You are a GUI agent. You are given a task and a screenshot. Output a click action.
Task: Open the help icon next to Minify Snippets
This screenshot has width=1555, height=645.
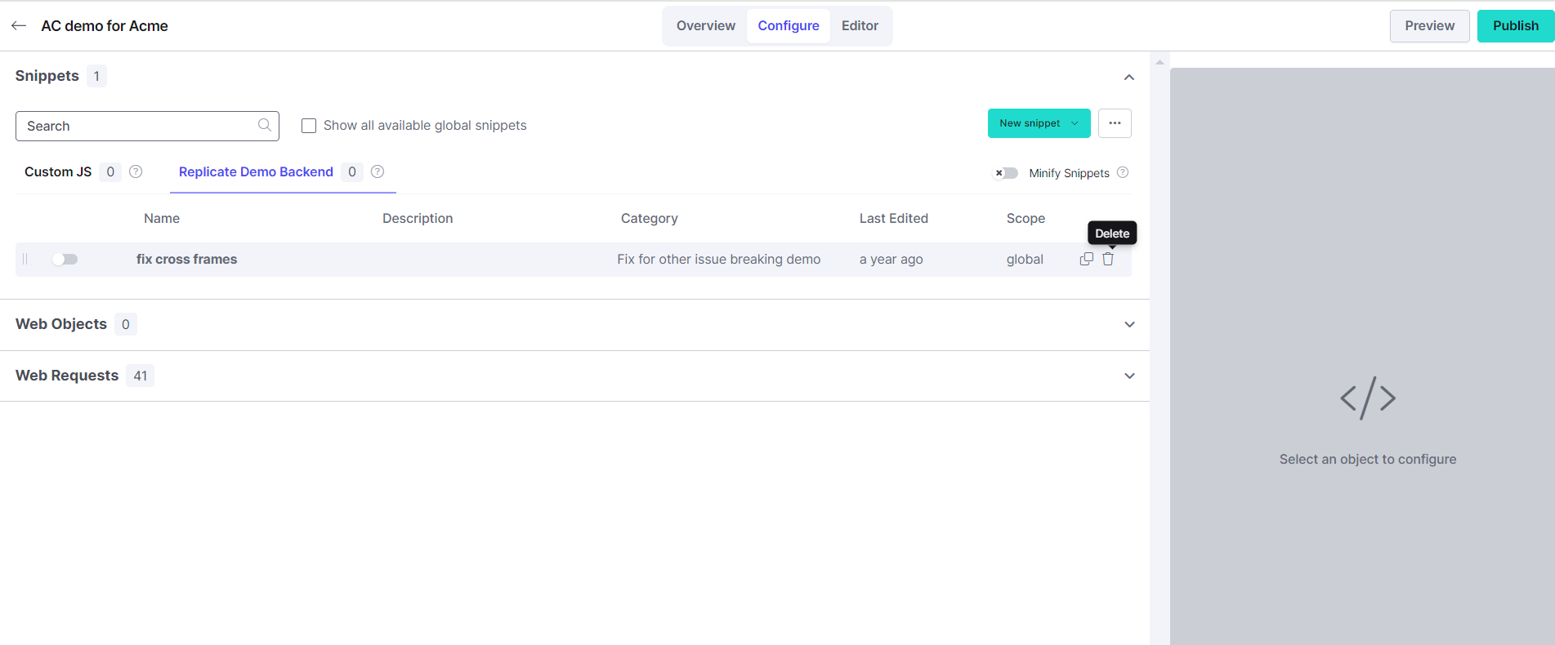pos(1123,172)
